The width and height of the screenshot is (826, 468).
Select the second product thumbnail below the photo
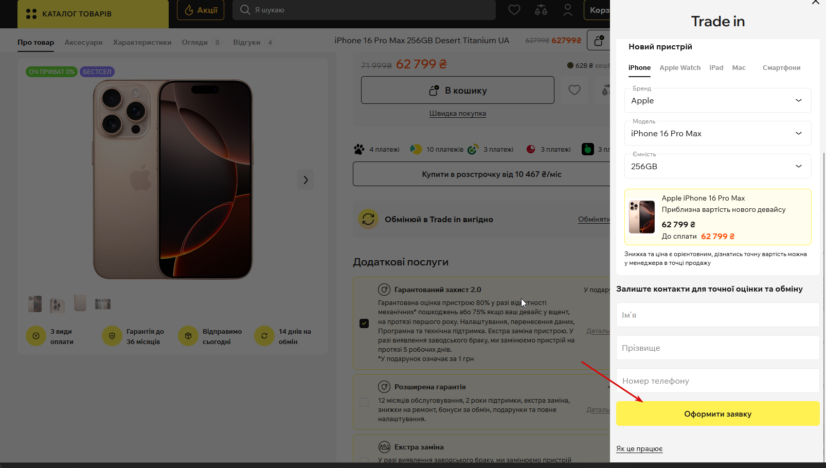58,304
